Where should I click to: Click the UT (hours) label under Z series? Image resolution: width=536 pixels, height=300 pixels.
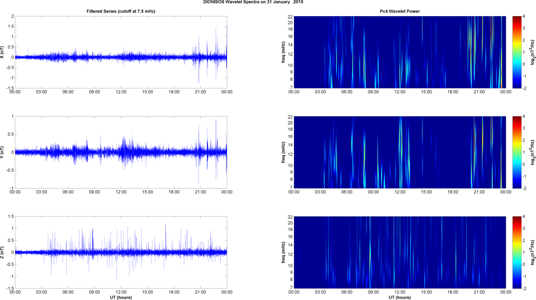point(121,297)
